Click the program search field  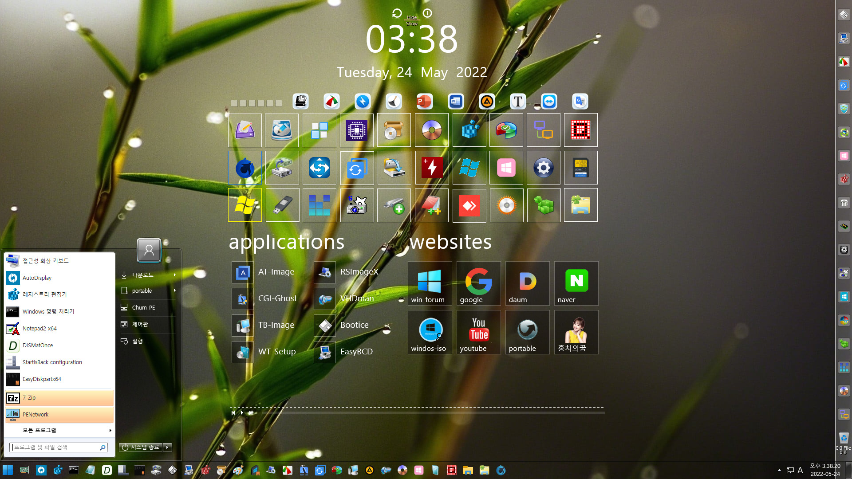pos(59,448)
